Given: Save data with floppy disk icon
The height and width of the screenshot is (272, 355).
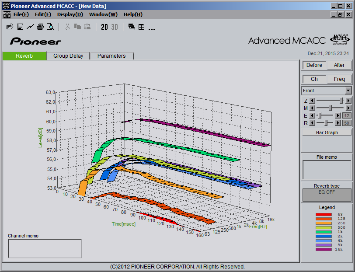Looking at the screenshot, I should (20, 27).
